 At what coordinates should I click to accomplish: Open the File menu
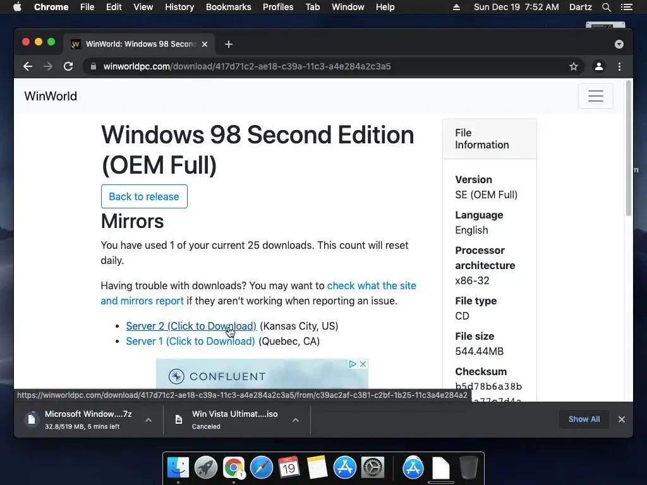click(x=87, y=7)
